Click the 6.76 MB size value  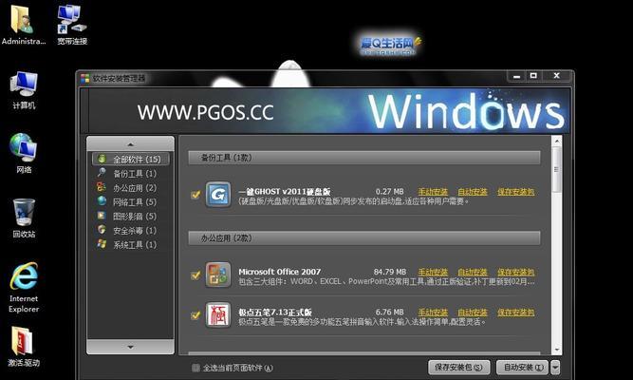[x=389, y=313]
